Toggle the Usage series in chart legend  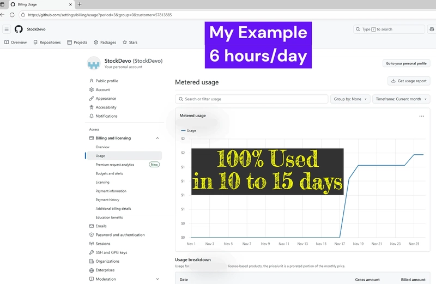tap(188, 131)
